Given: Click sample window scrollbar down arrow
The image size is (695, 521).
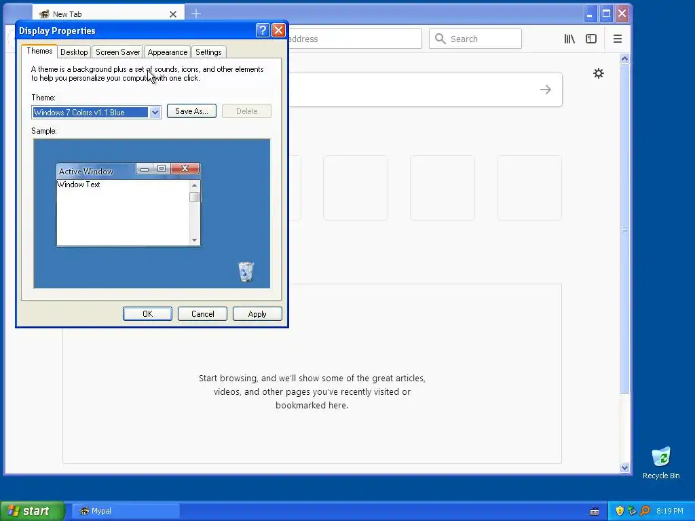Looking at the screenshot, I should coord(194,240).
